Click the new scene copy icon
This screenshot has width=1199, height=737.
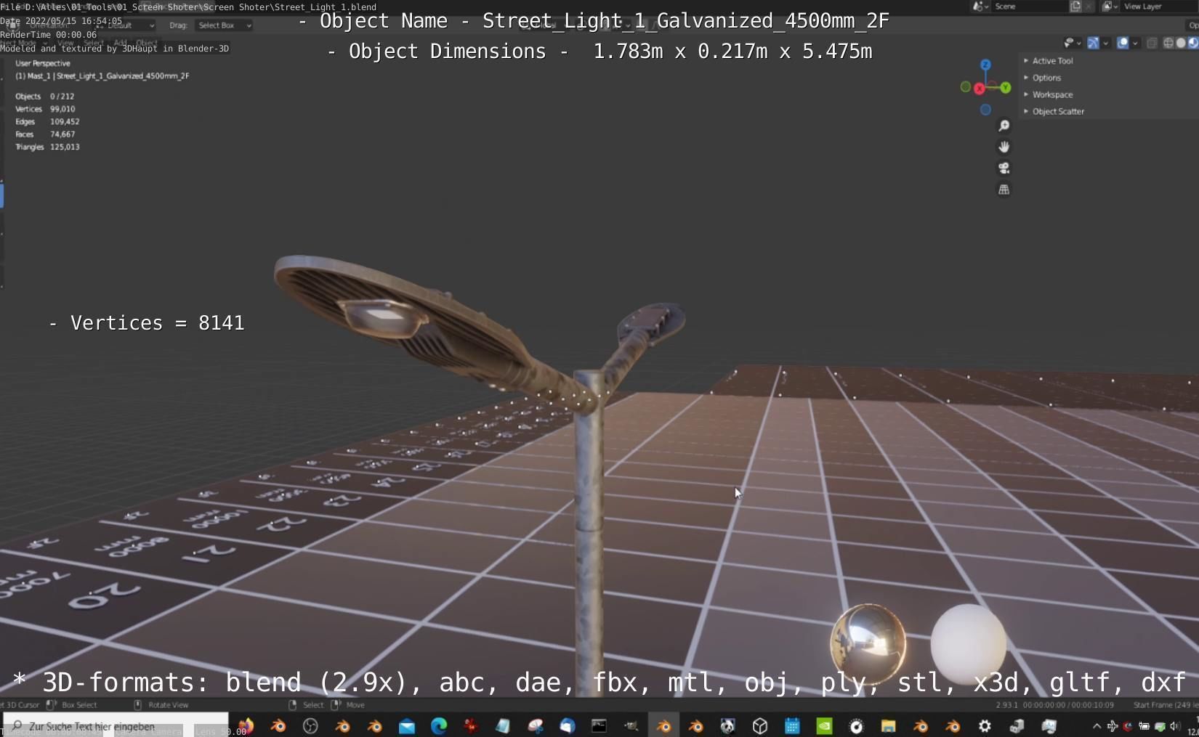pyautogui.click(x=1075, y=6)
